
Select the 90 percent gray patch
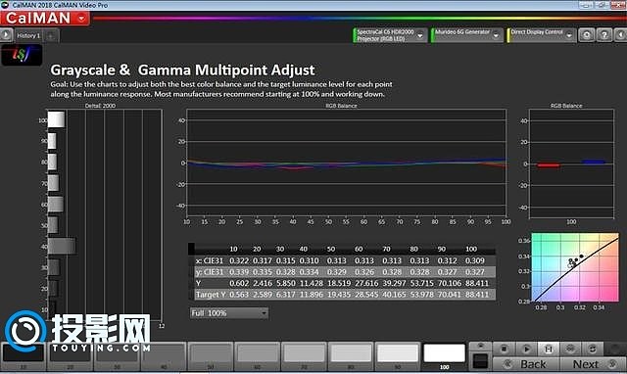398,356
